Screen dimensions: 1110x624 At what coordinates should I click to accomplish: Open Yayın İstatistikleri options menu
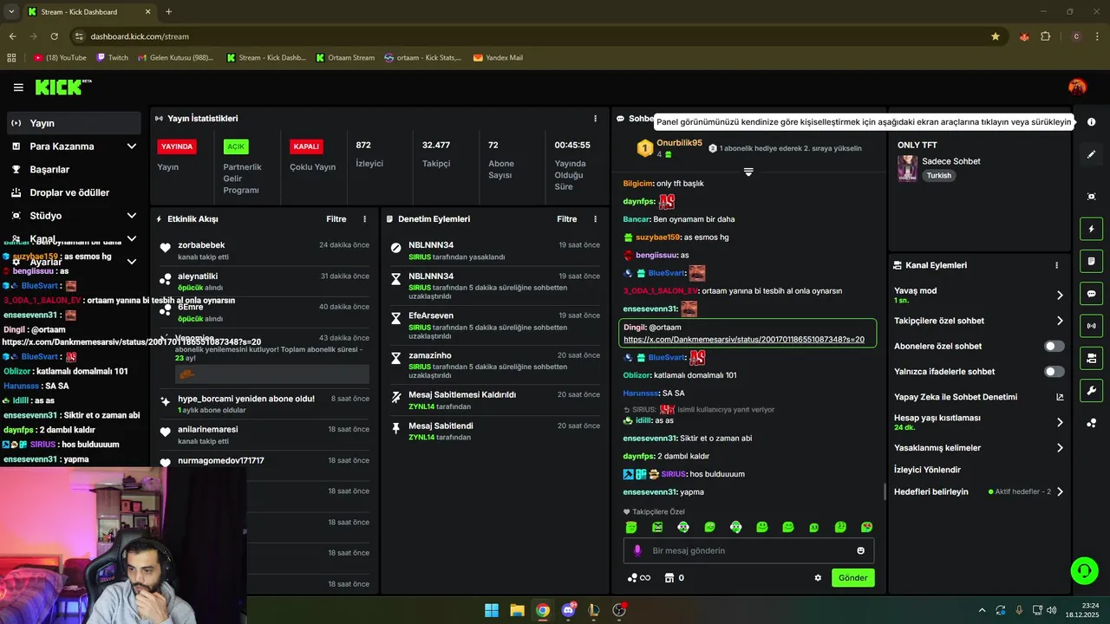click(595, 119)
